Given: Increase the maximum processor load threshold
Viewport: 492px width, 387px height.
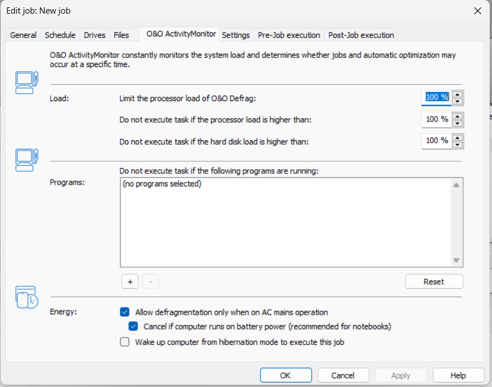Looking at the screenshot, I should (x=458, y=116).
